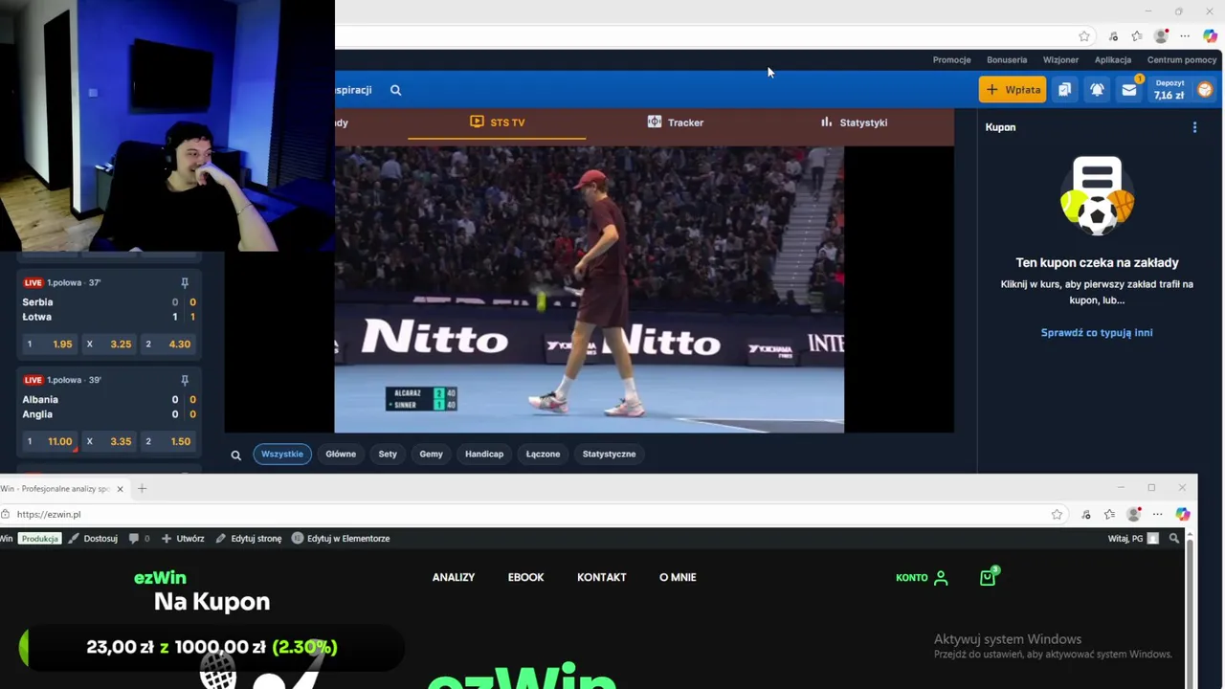
Task: Bet on draw 3.25 in Serbia-Łotwa
Action: click(109, 344)
